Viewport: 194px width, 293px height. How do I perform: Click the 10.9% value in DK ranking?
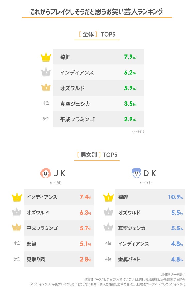(x=175, y=197)
